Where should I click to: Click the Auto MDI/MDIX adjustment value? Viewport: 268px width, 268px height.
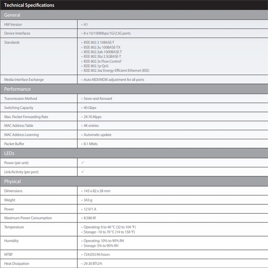(114, 80)
